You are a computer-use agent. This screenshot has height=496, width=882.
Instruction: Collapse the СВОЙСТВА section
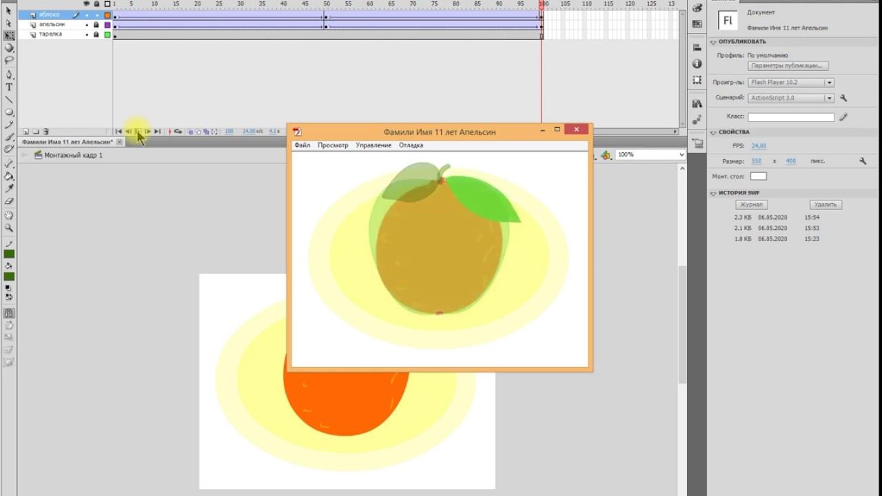coord(714,132)
